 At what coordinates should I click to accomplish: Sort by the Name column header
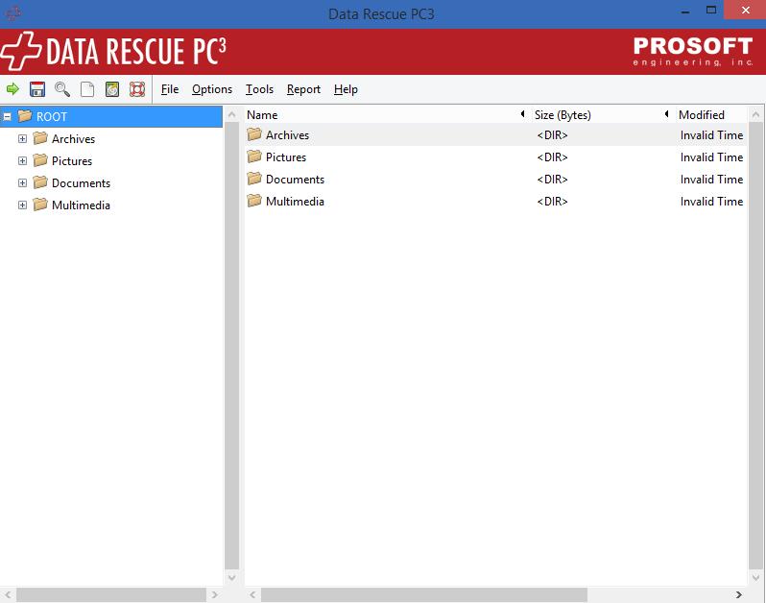pos(262,115)
